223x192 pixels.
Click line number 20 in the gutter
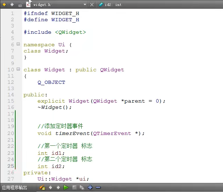[x=11, y=133]
